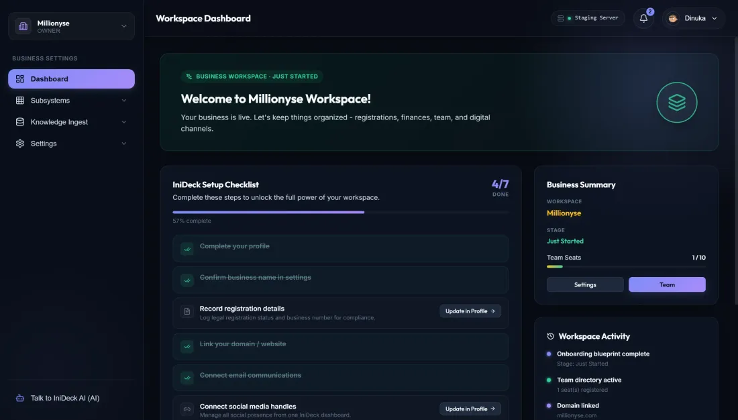Click the IniDeck Setup Checklist heading
Image resolution: width=738 pixels, height=420 pixels.
coord(215,185)
